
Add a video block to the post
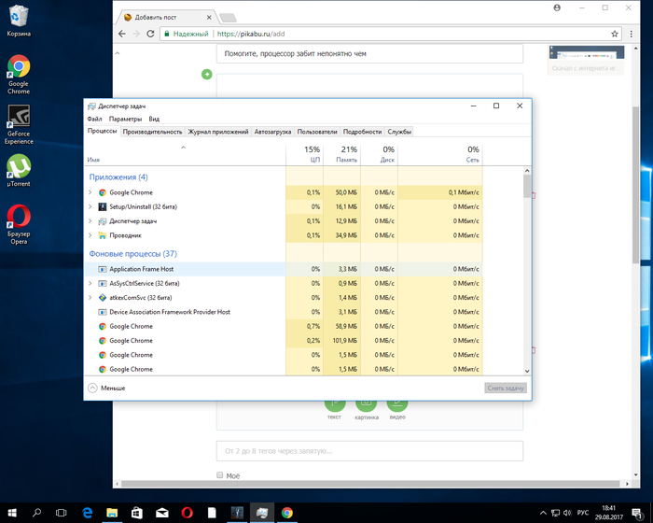click(x=397, y=407)
